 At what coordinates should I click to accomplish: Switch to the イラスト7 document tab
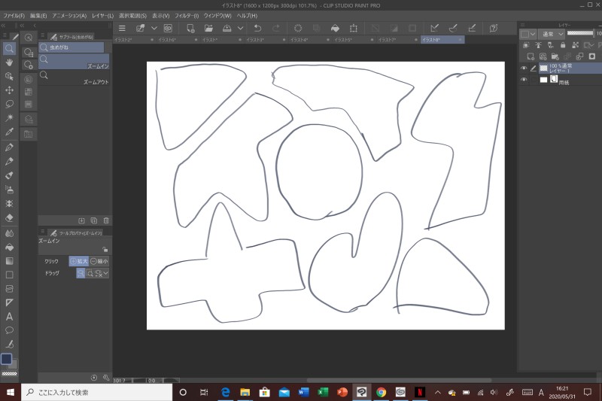[388, 39]
